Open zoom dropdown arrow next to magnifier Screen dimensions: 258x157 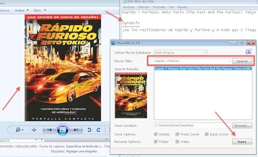[23, 130]
